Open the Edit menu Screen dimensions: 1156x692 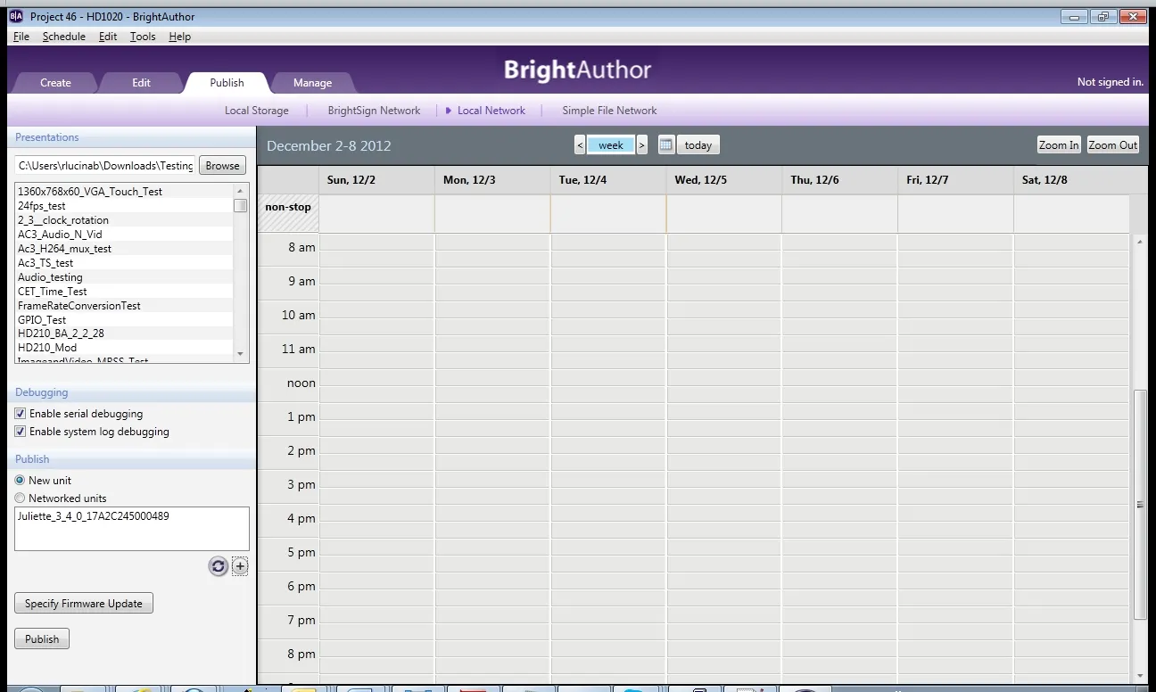108,37
